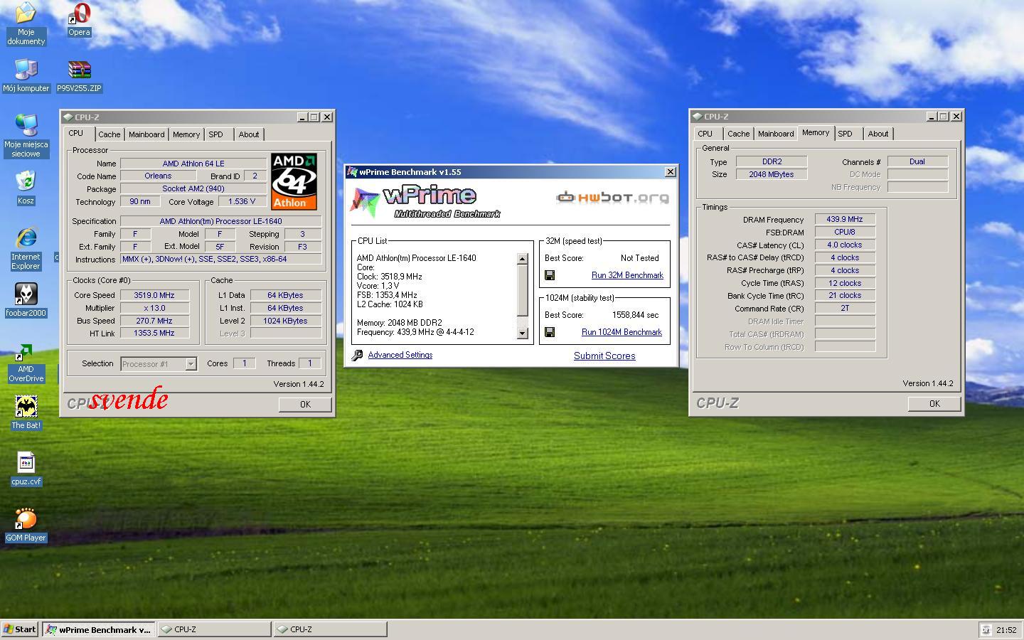The width and height of the screenshot is (1024, 640).
Task: Click Run 32M Benchmark link
Action: pos(627,275)
